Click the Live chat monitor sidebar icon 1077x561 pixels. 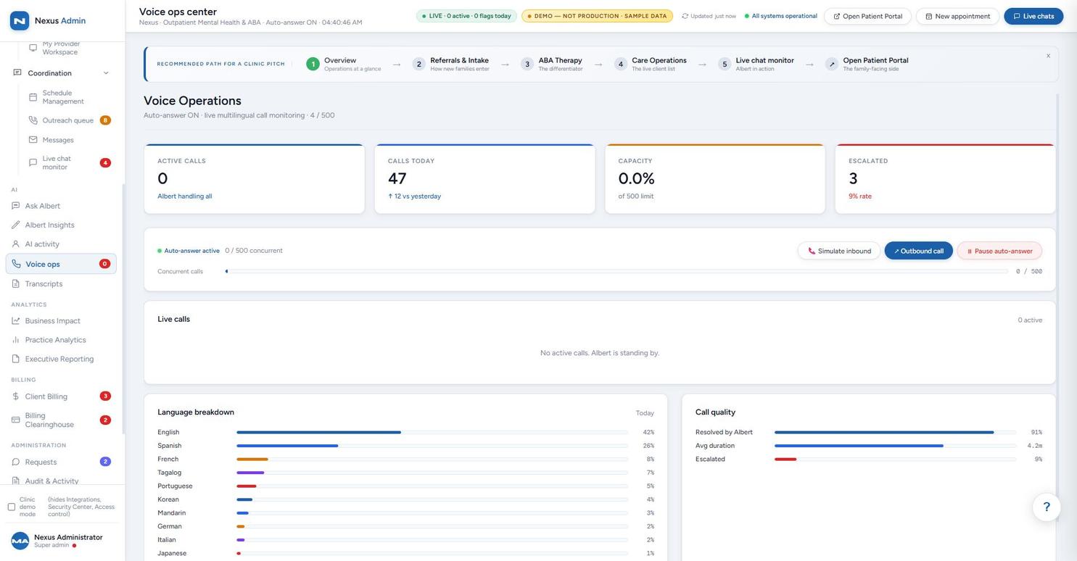(x=33, y=162)
